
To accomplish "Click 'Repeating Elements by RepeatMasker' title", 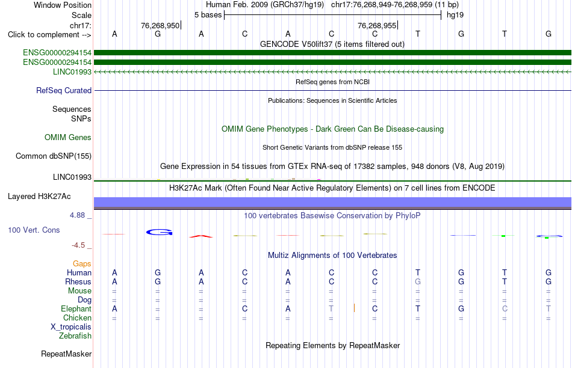I will [x=333, y=345].
